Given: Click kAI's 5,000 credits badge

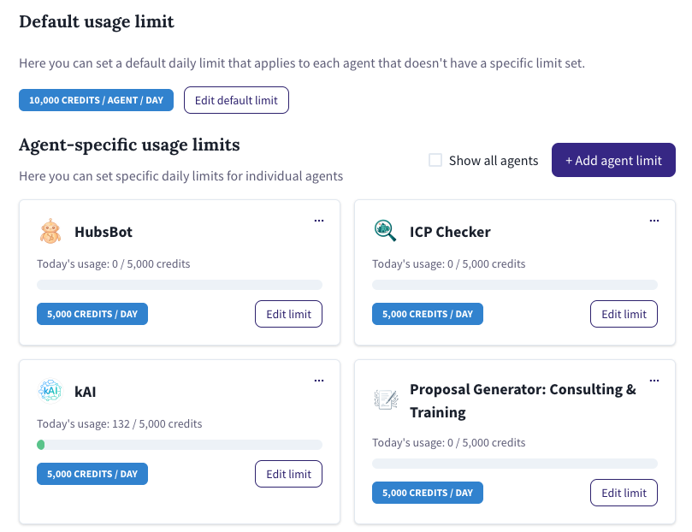Looking at the screenshot, I should pos(92,474).
